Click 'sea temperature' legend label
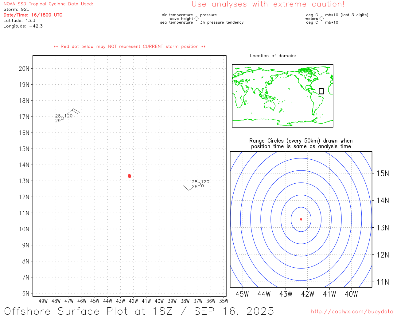Viewport: 393px width, 315px height. pos(177,22)
